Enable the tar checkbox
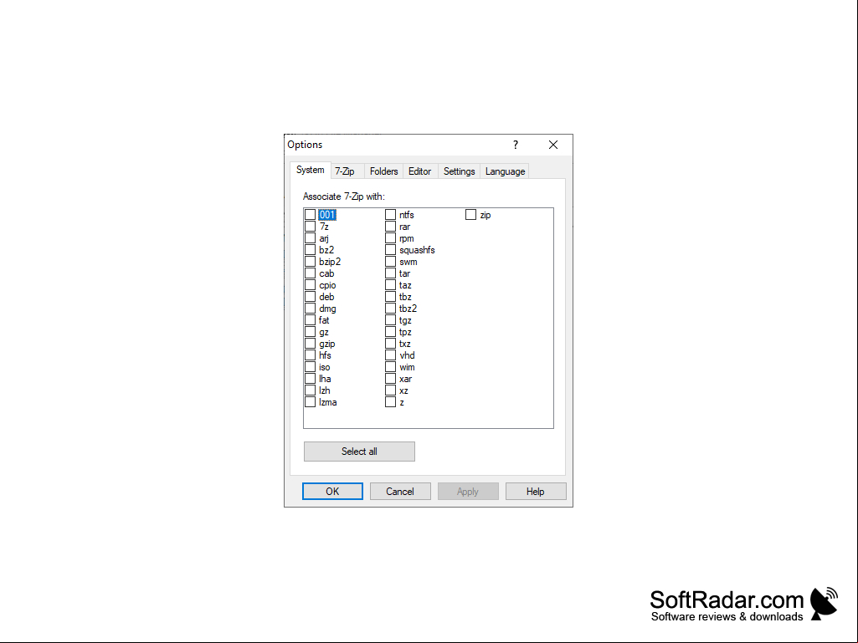Viewport: 858px width, 643px height. [391, 273]
